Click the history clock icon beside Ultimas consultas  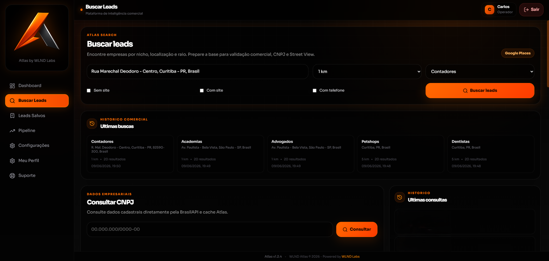(x=400, y=197)
